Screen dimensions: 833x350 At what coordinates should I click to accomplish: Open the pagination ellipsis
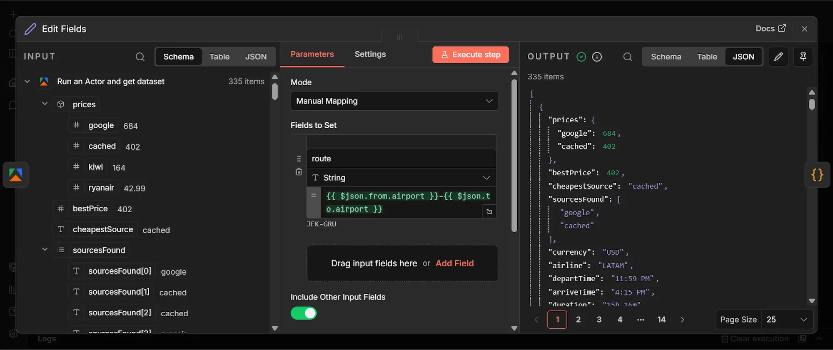(641, 320)
